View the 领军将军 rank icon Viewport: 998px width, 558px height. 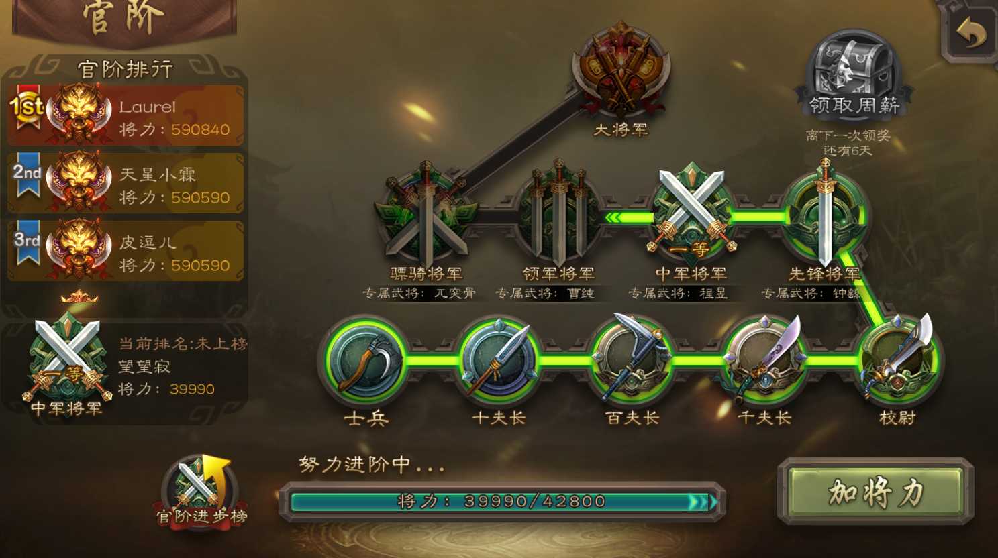coord(558,215)
